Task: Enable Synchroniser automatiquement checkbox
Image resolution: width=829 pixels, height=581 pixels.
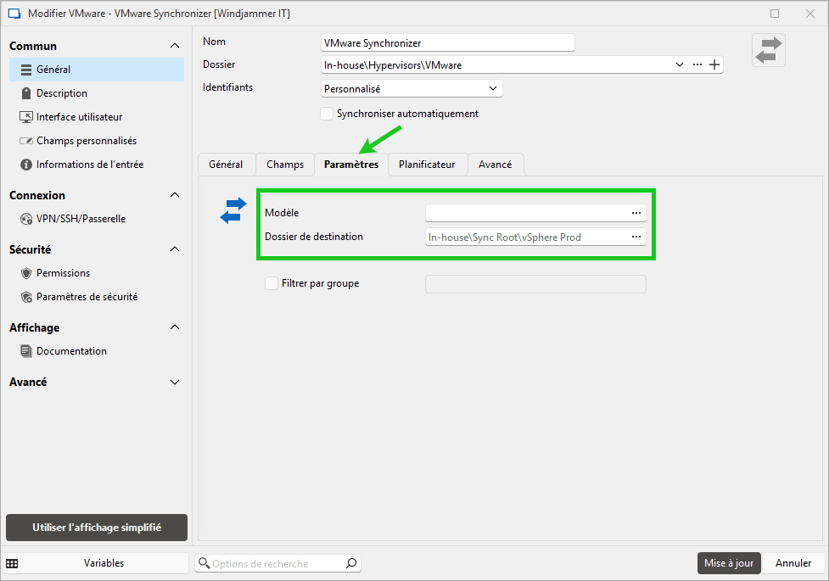Action: click(x=327, y=114)
